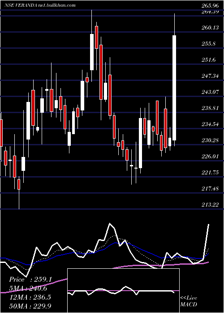Click the 234.54 price axis label
224x313 pixels.
pyautogui.click(x=210, y=124)
